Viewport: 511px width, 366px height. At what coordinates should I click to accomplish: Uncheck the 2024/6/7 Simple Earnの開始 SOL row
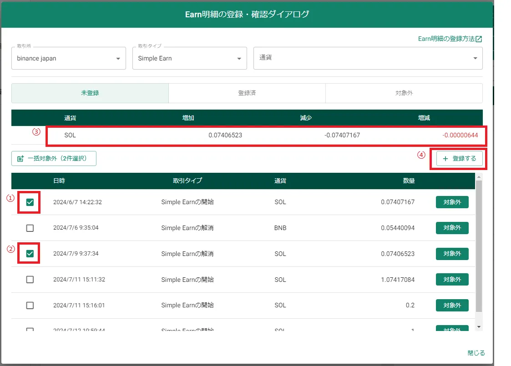(29, 202)
